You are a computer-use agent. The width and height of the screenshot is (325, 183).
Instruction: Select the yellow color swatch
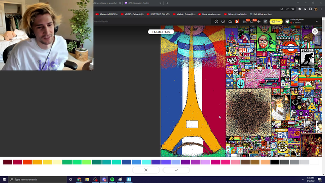click(x=47, y=162)
